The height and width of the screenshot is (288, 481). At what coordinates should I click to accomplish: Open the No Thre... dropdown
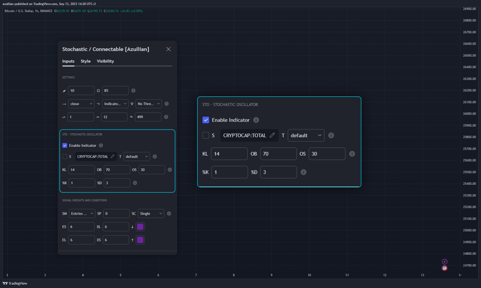(149, 104)
